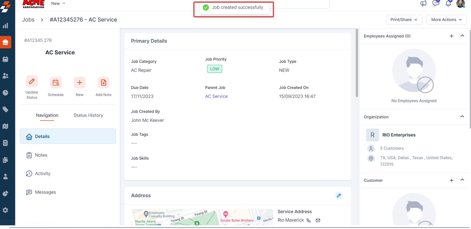Viewport: 471px width, 229px height.
Task: Click the Add Note icon
Action: click(103, 83)
